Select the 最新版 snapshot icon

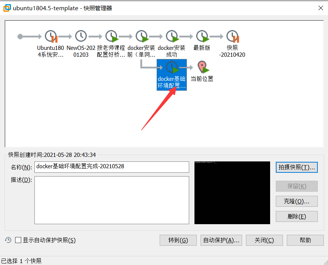(x=202, y=36)
